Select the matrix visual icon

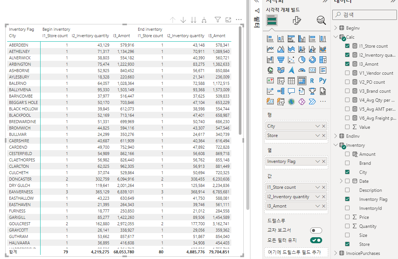click(302, 81)
